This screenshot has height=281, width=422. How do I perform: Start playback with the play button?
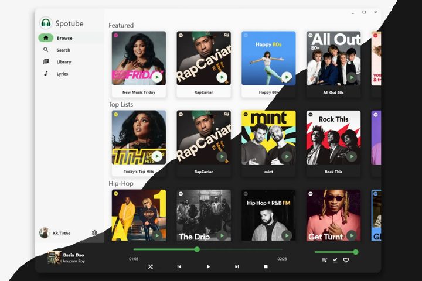pos(208,266)
